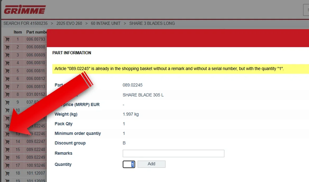Click the description SHARE BLADE 305 L
Image resolution: width=309 pixels, height=182 pixels.
pyautogui.click(x=143, y=95)
